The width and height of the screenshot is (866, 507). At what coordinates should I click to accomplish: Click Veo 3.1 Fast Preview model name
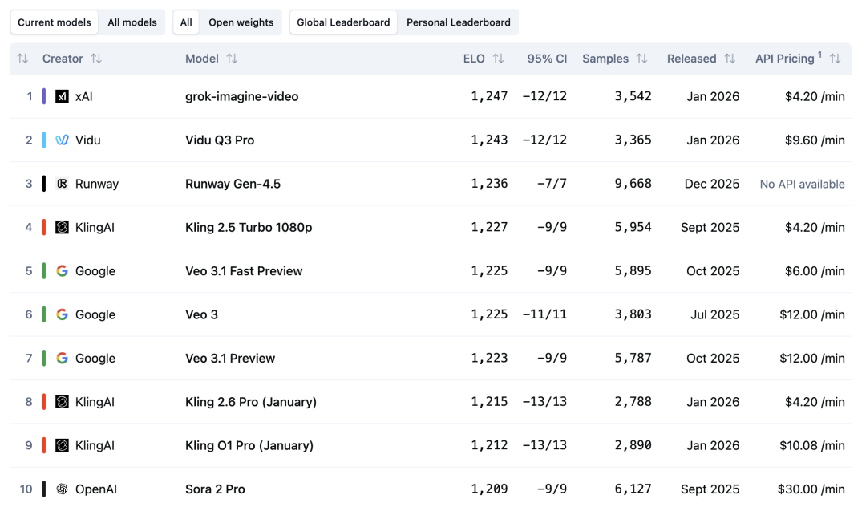click(244, 271)
